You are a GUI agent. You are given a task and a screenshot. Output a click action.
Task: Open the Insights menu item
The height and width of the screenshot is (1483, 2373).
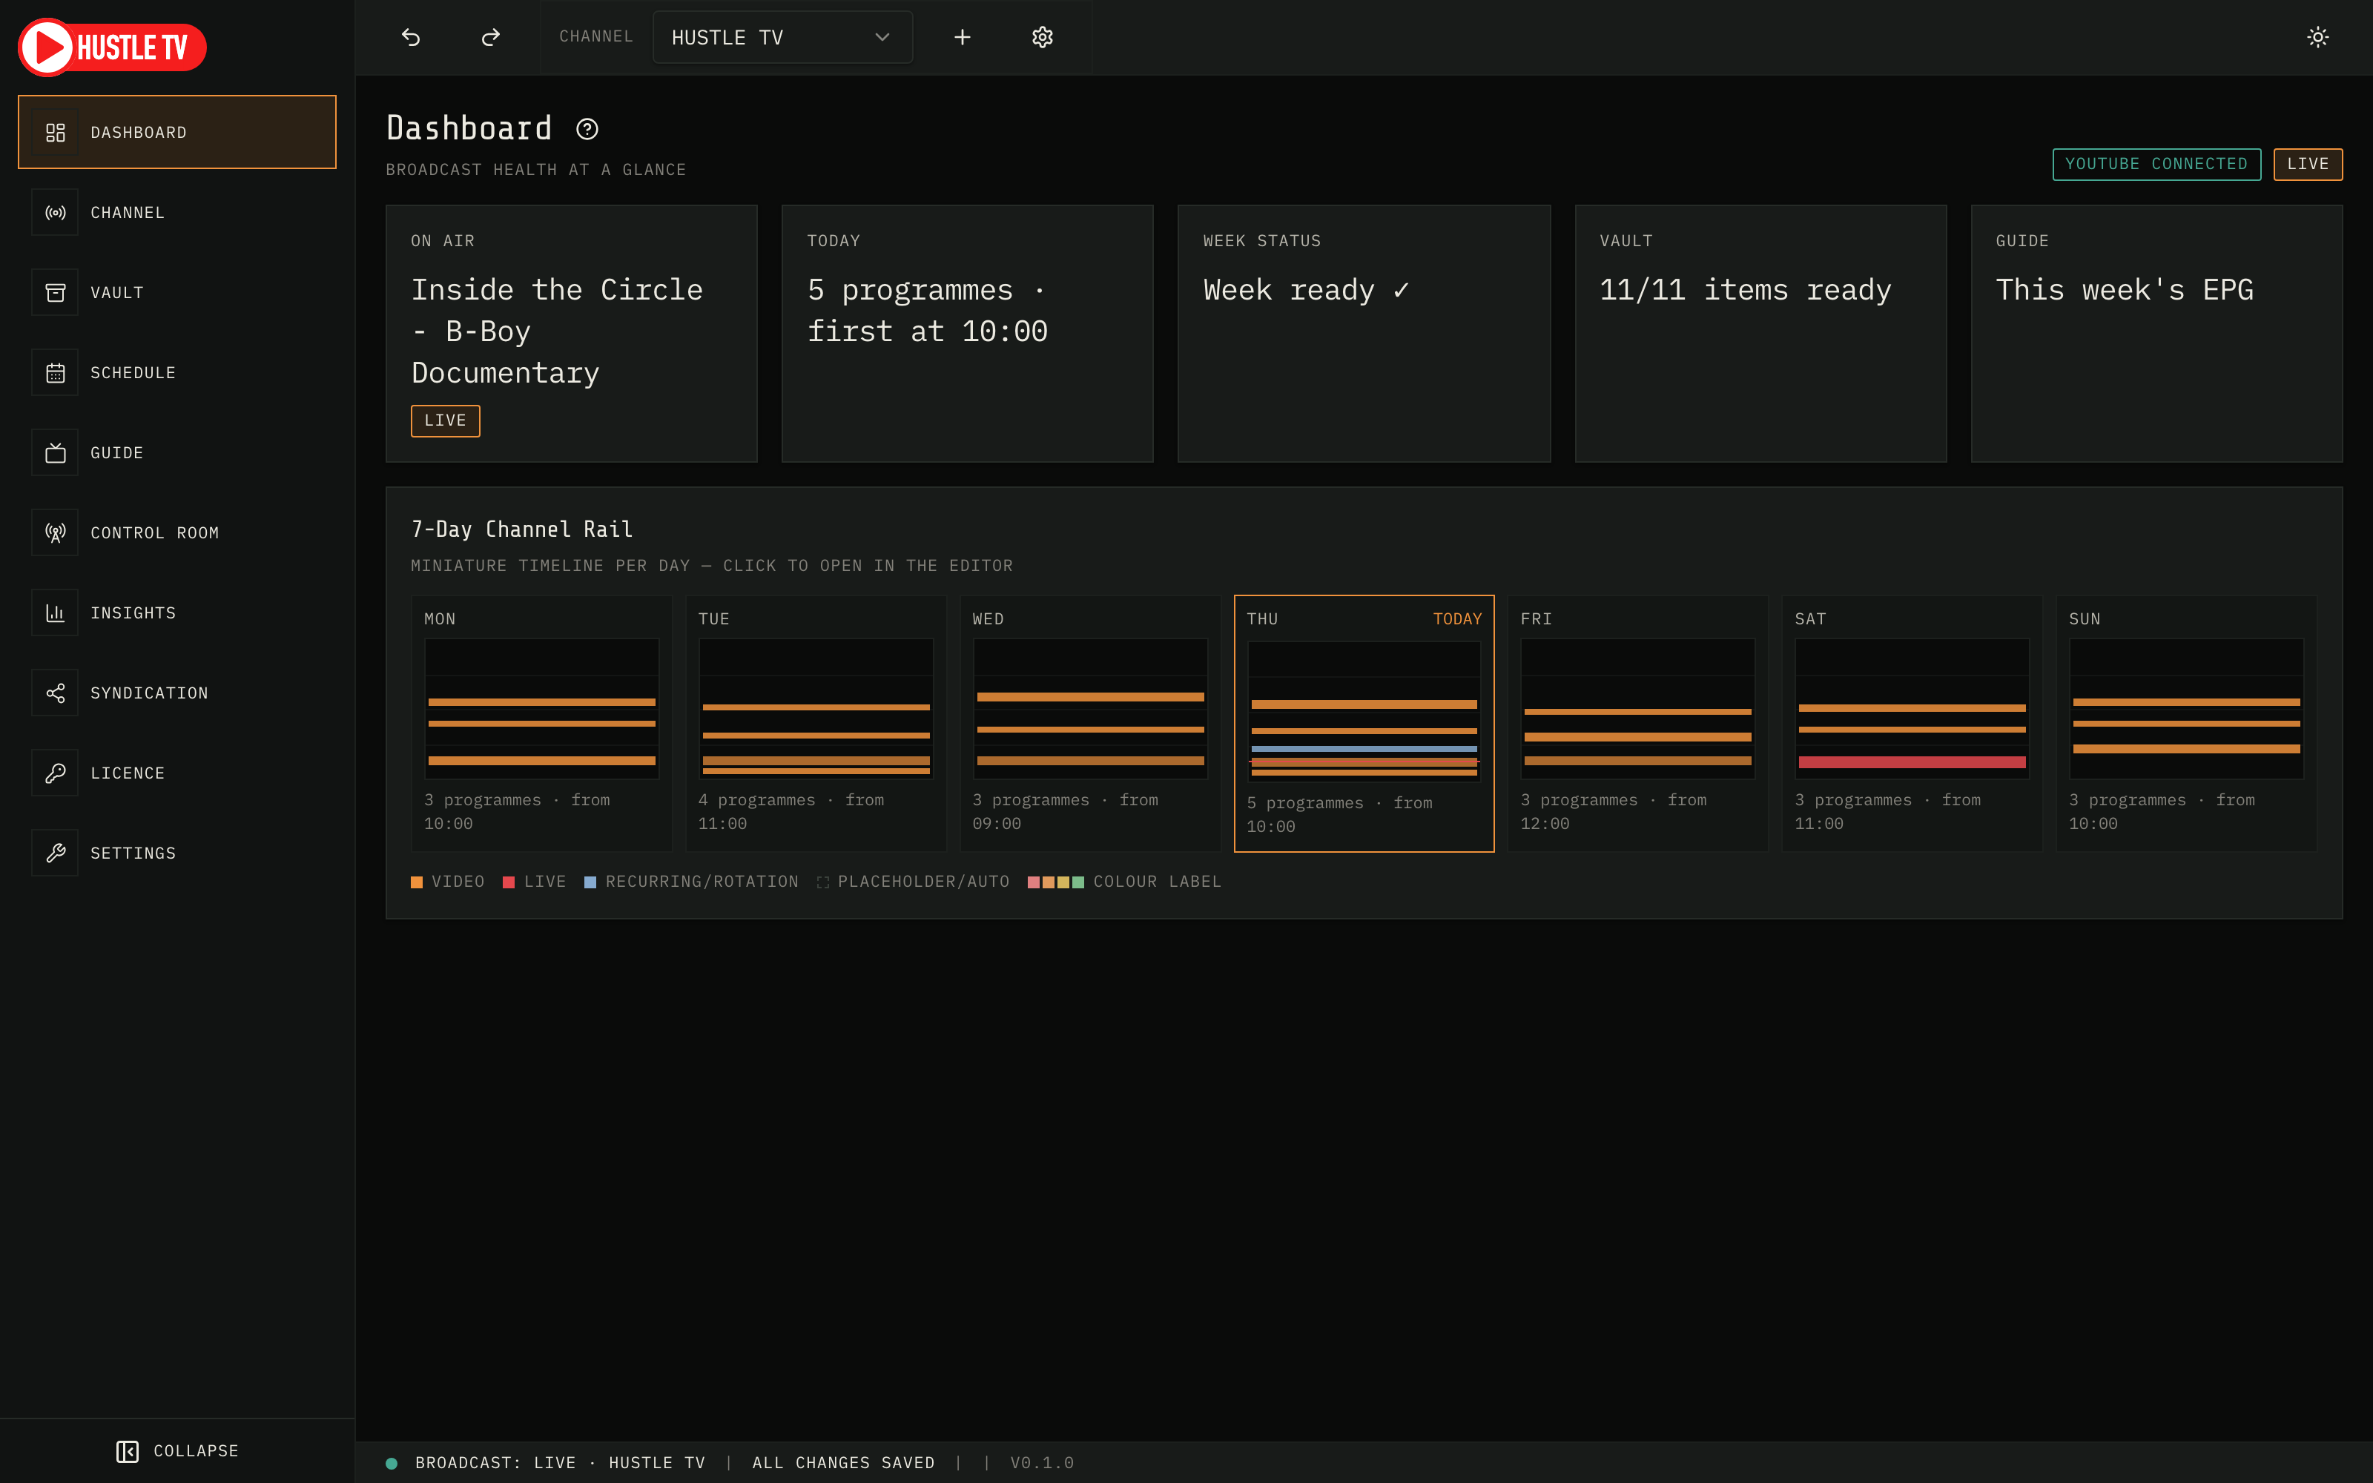(x=177, y=613)
